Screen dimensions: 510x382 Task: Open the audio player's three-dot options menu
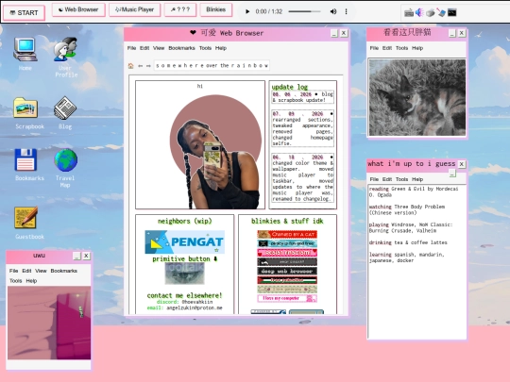point(346,11)
